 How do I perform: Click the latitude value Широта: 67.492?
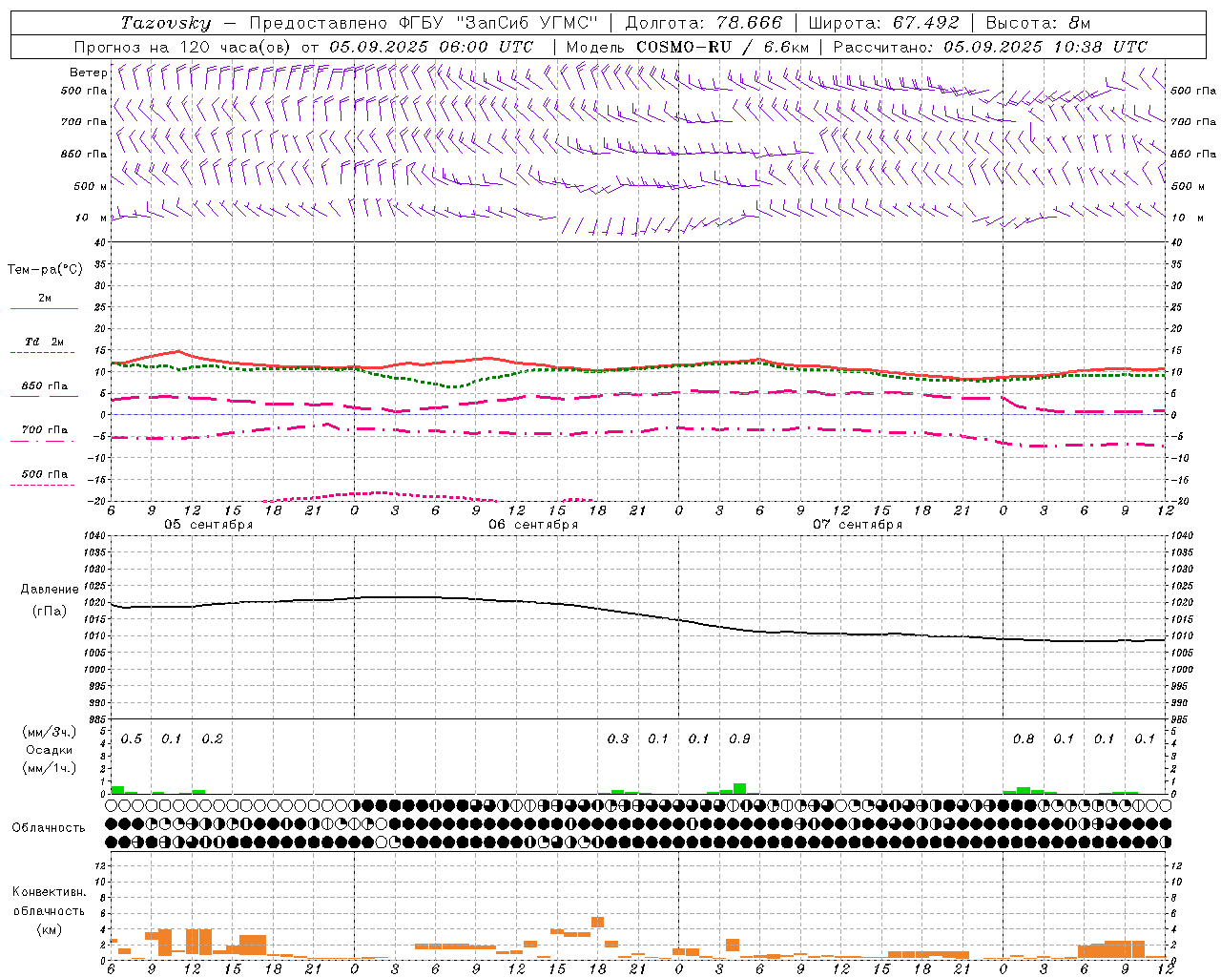[883, 23]
